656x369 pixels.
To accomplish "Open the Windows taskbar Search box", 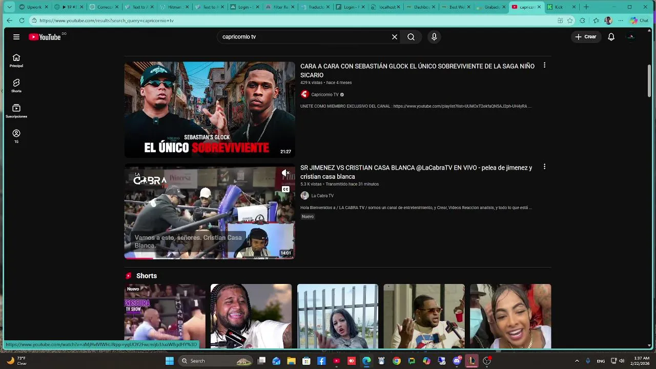I will (x=215, y=361).
